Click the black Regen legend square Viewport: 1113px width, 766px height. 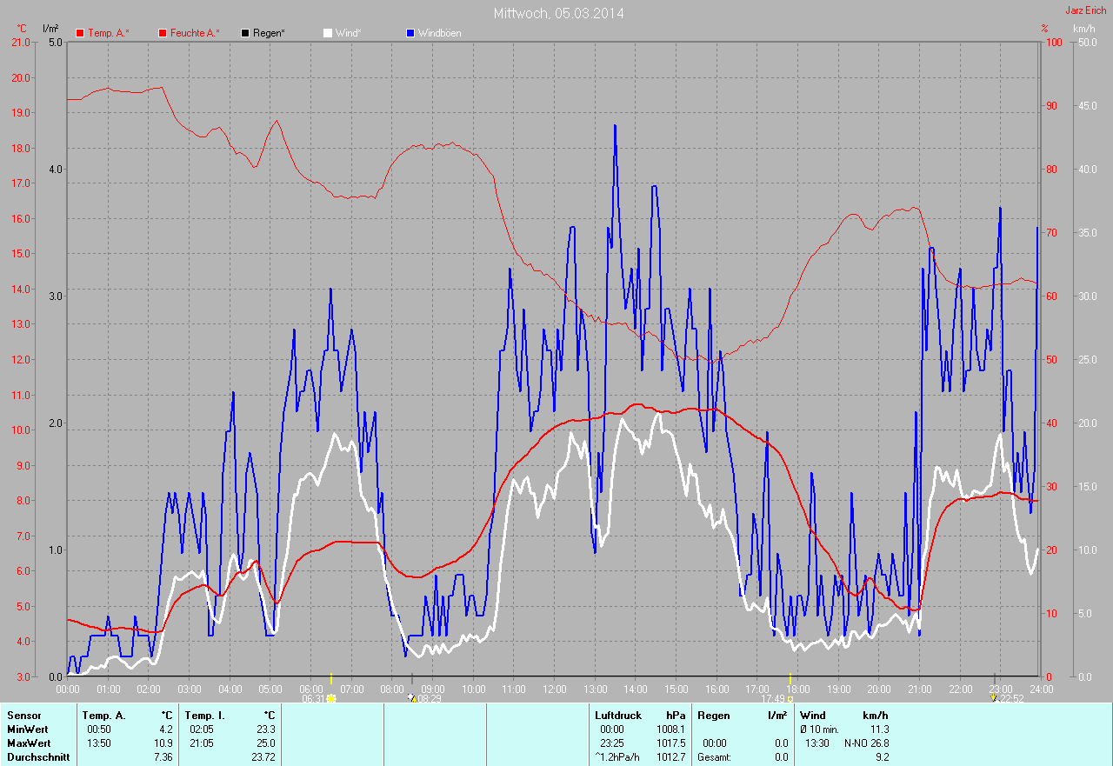click(x=245, y=33)
